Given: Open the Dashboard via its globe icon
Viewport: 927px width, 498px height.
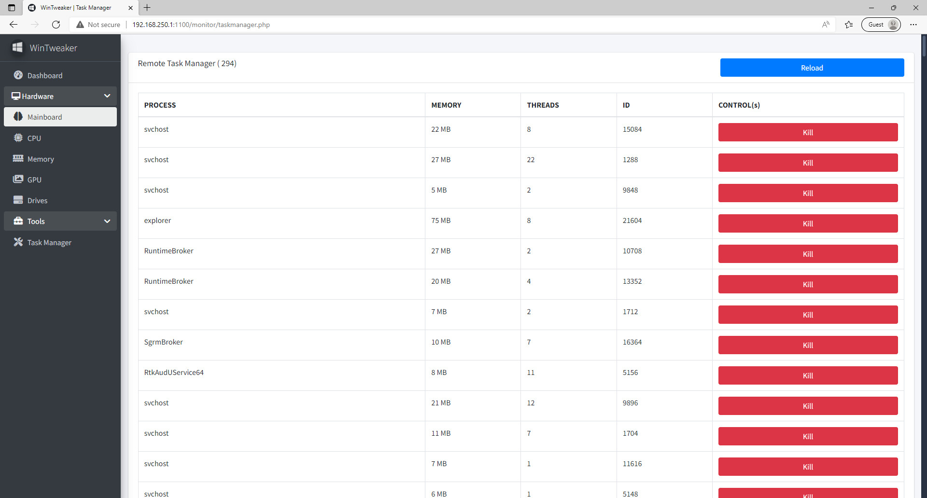Looking at the screenshot, I should [x=18, y=75].
